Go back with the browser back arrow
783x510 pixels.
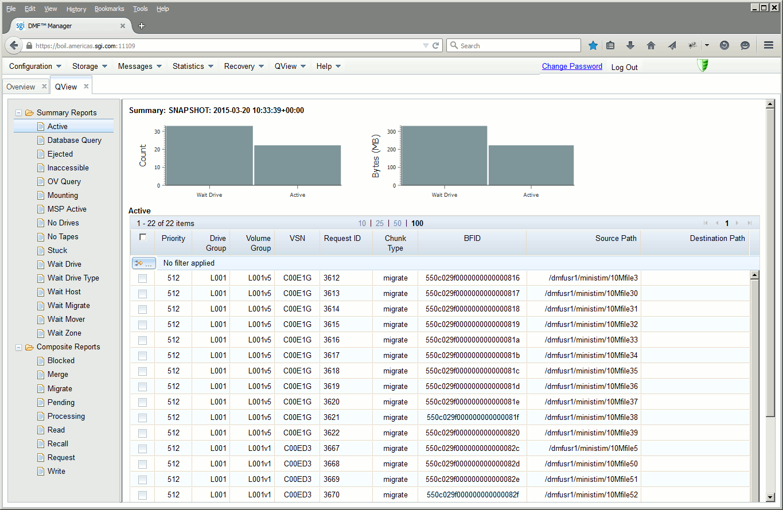(x=14, y=45)
